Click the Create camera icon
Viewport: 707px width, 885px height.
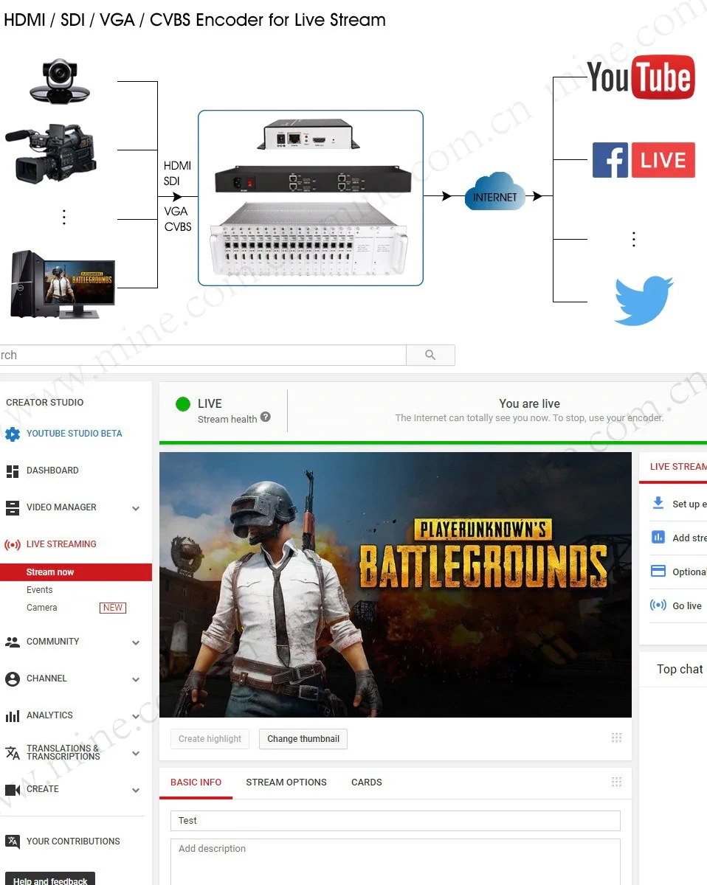(x=13, y=789)
